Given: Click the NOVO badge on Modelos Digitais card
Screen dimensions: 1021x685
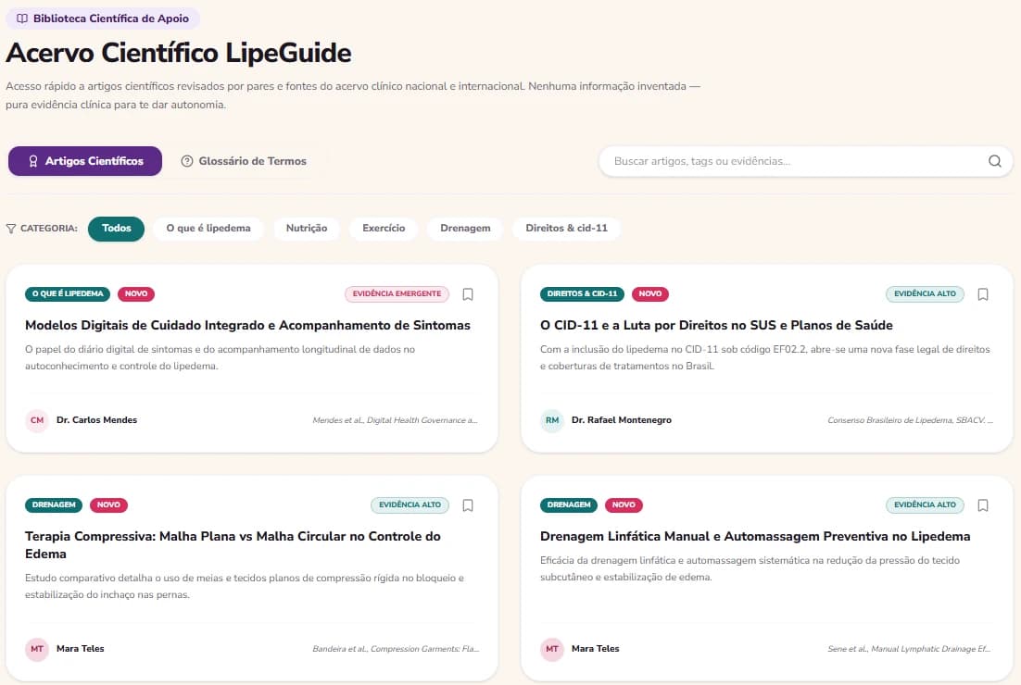Looking at the screenshot, I should (x=136, y=294).
